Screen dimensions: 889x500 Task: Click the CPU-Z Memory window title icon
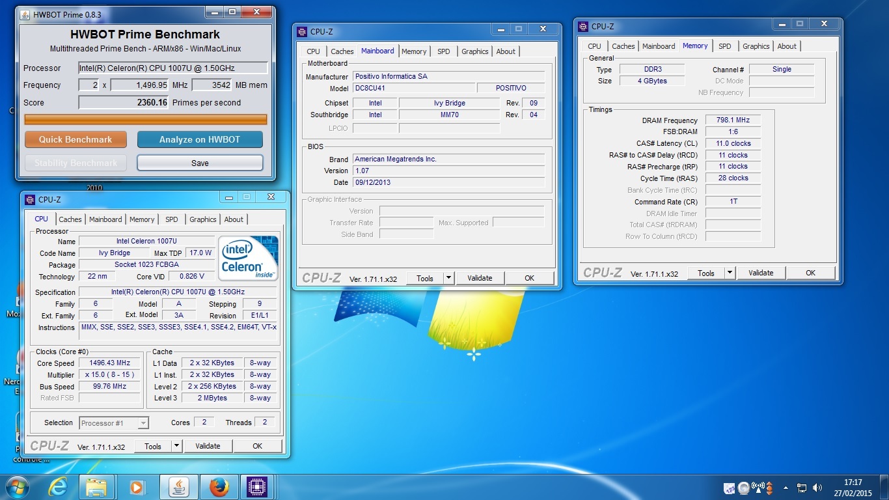[583, 27]
